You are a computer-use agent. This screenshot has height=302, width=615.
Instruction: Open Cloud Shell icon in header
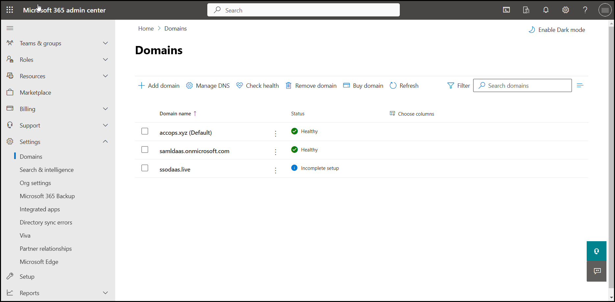click(506, 10)
